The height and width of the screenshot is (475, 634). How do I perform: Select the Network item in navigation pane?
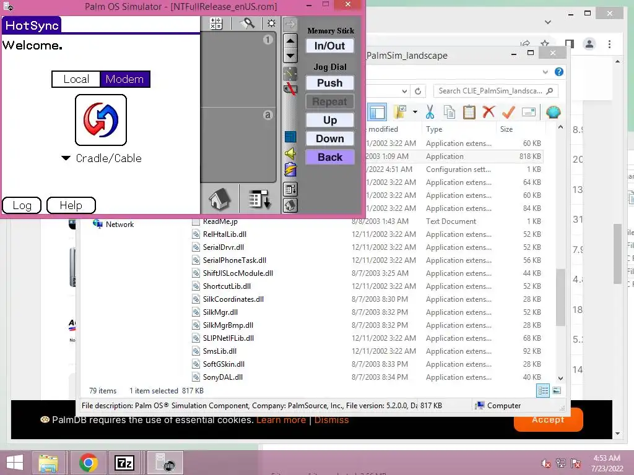pyautogui.click(x=114, y=224)
